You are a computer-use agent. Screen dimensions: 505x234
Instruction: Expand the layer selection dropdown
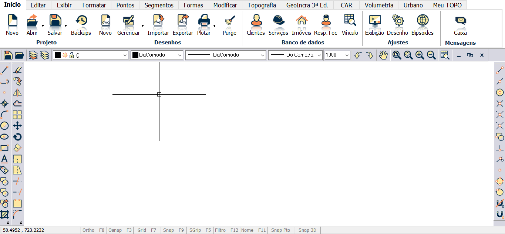(125, 55)
